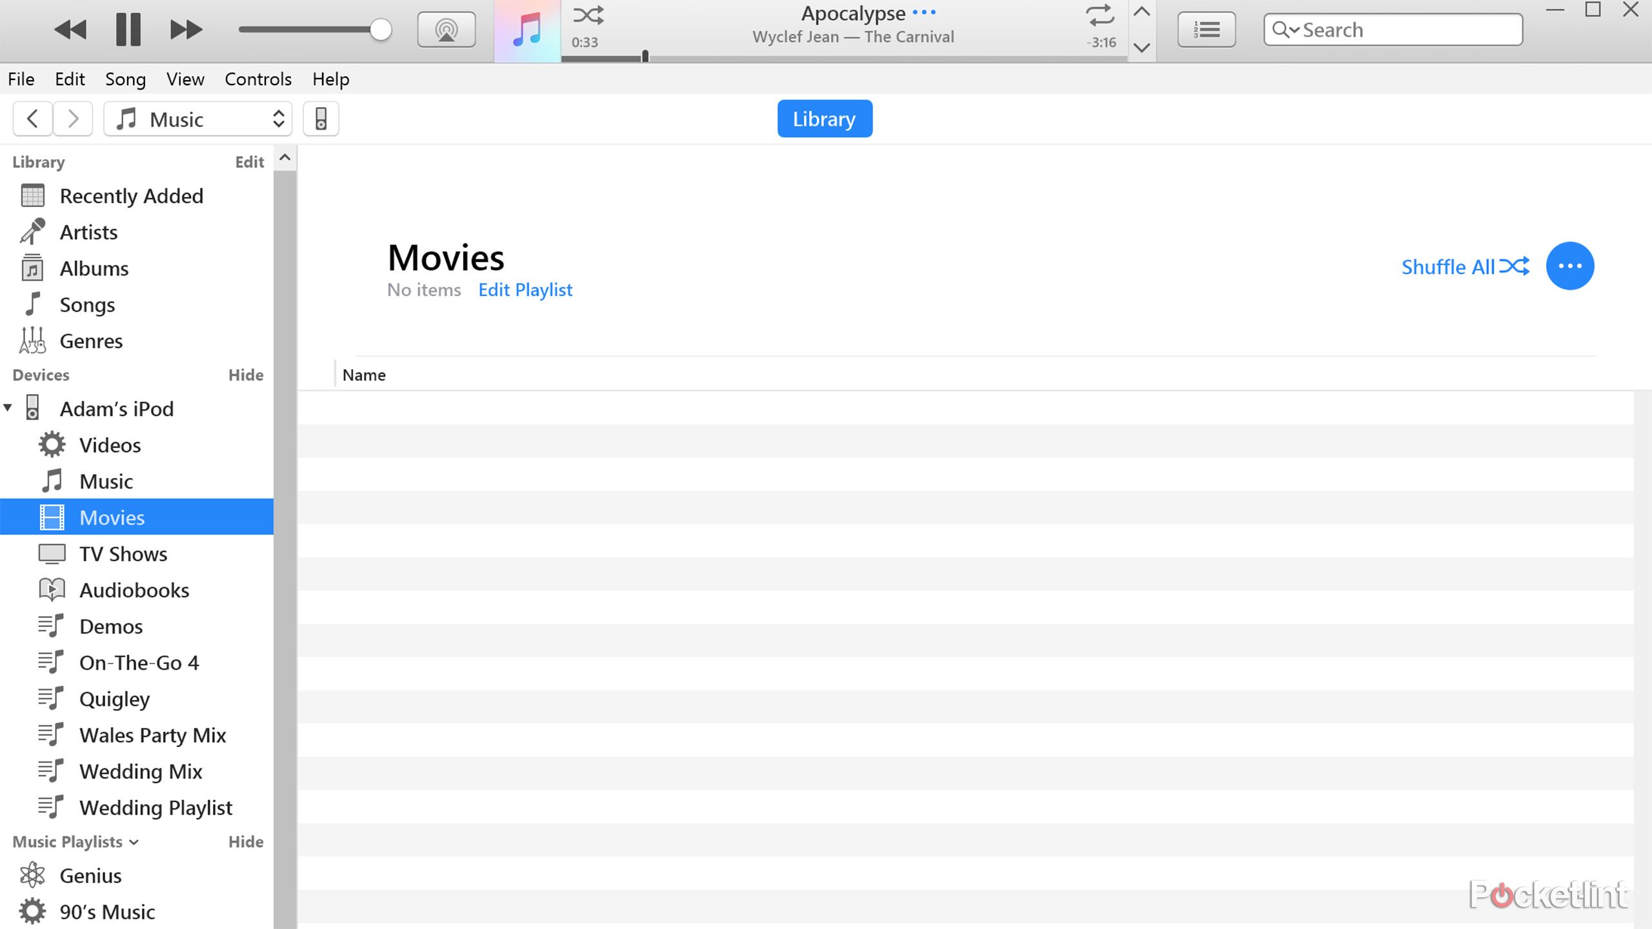1652x929 pixels.
Task: Open the search options magnifier dropdown
Action: [1285, 30]
